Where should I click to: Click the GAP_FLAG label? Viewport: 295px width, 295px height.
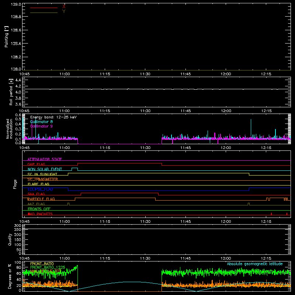36,164
